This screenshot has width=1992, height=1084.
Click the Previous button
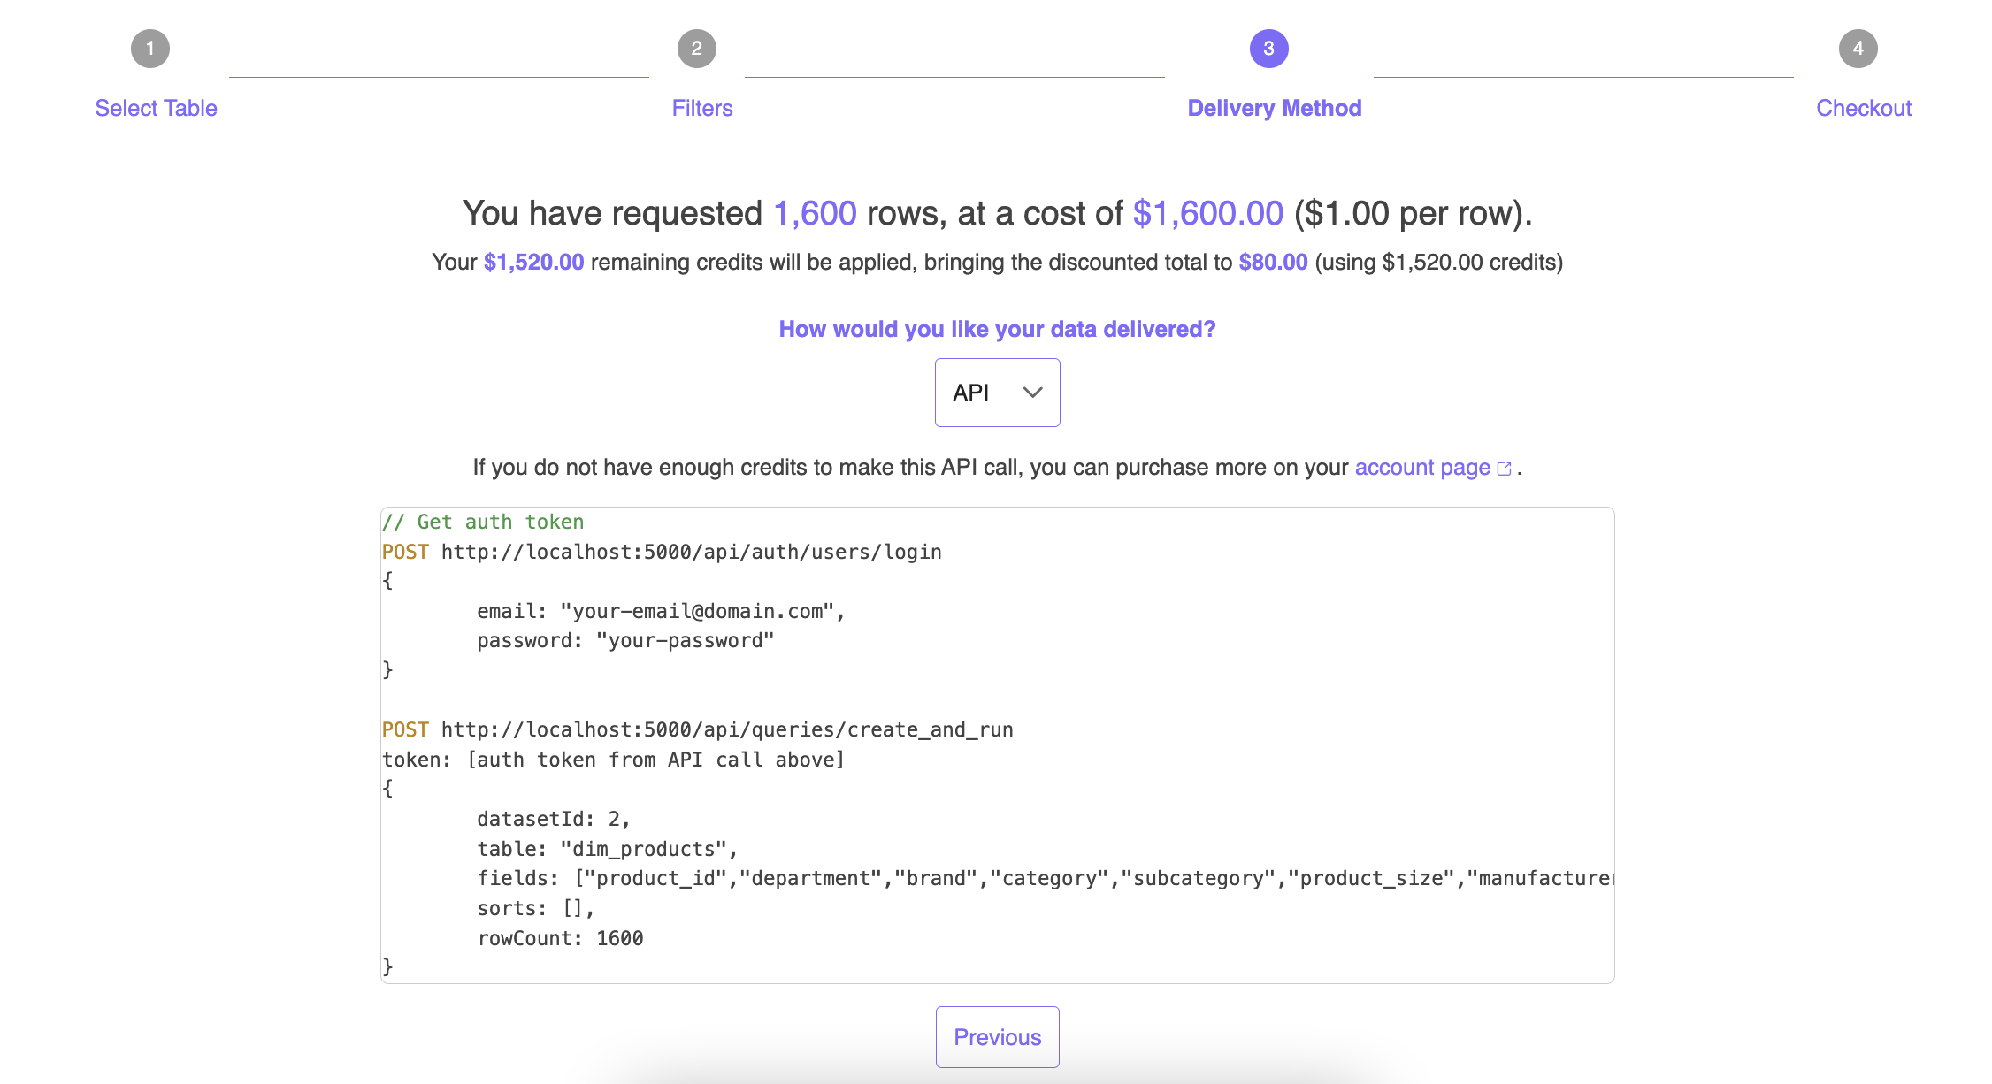pyautogui.click(x=997, y=1036)
